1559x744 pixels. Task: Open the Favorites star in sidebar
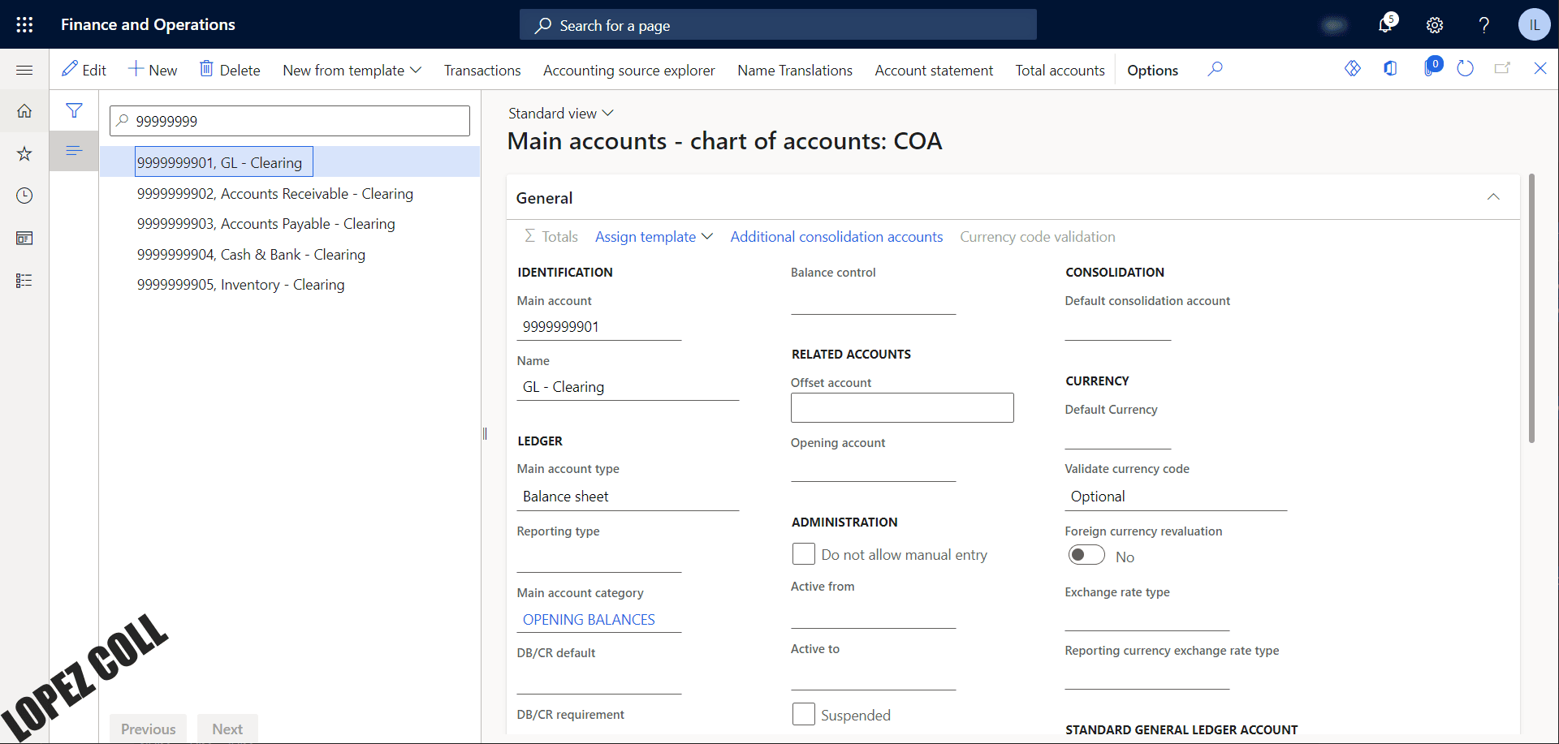tap(24, 153)
